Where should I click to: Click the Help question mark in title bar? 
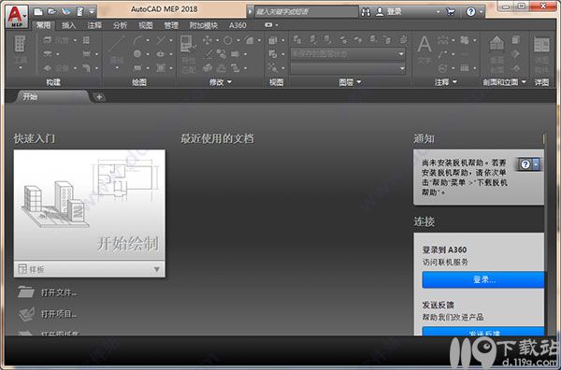(x=471, y=12)
